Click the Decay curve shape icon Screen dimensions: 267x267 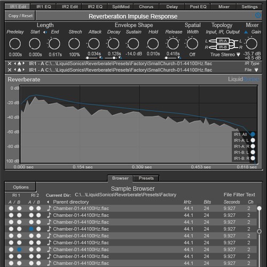pos(120,58)
